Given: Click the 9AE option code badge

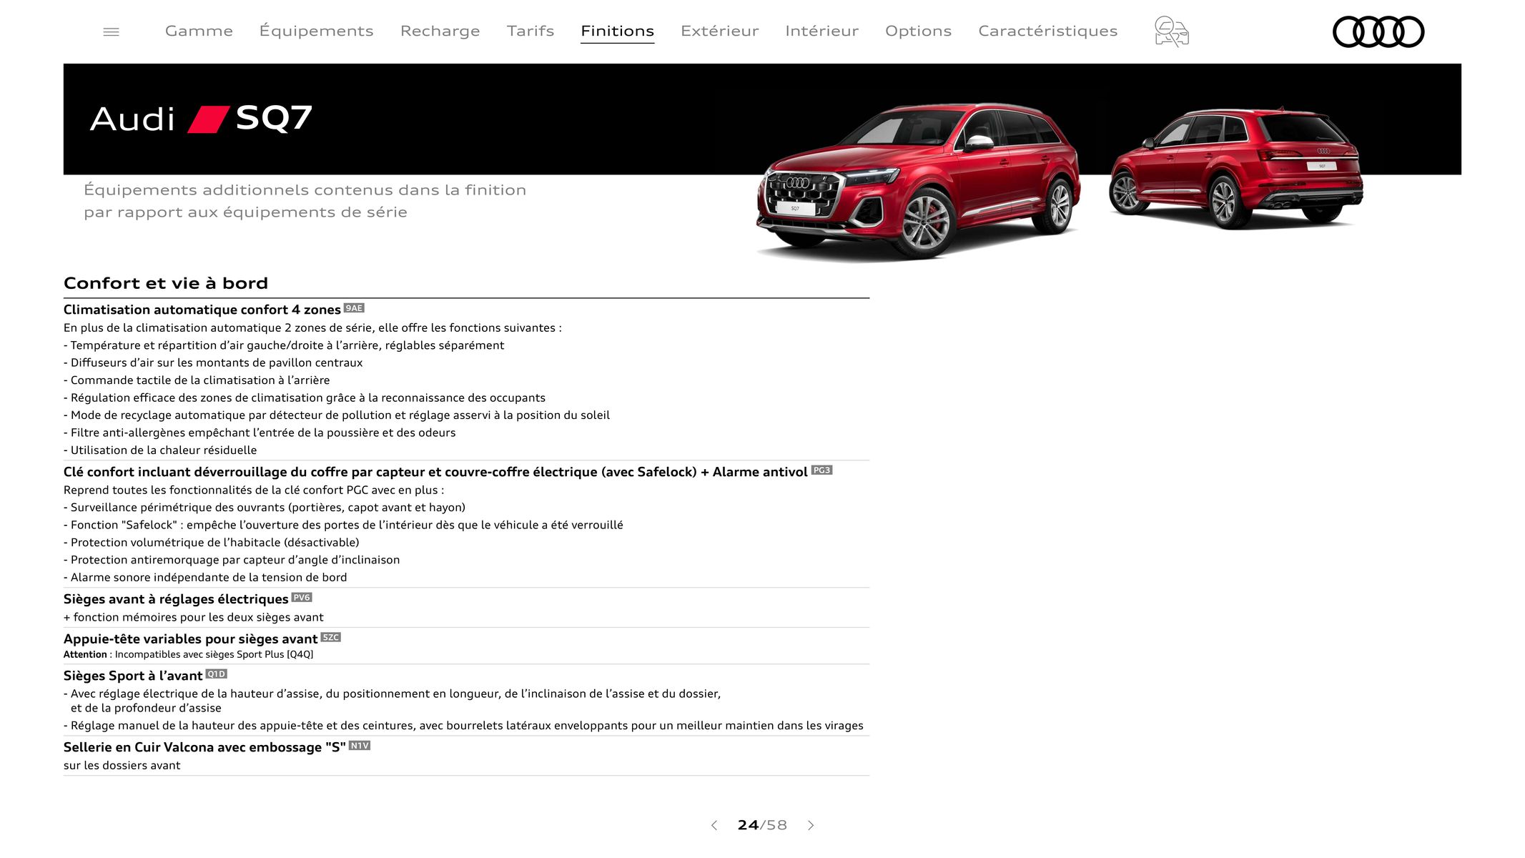Looking at the screenshot, I should (354, 308).
